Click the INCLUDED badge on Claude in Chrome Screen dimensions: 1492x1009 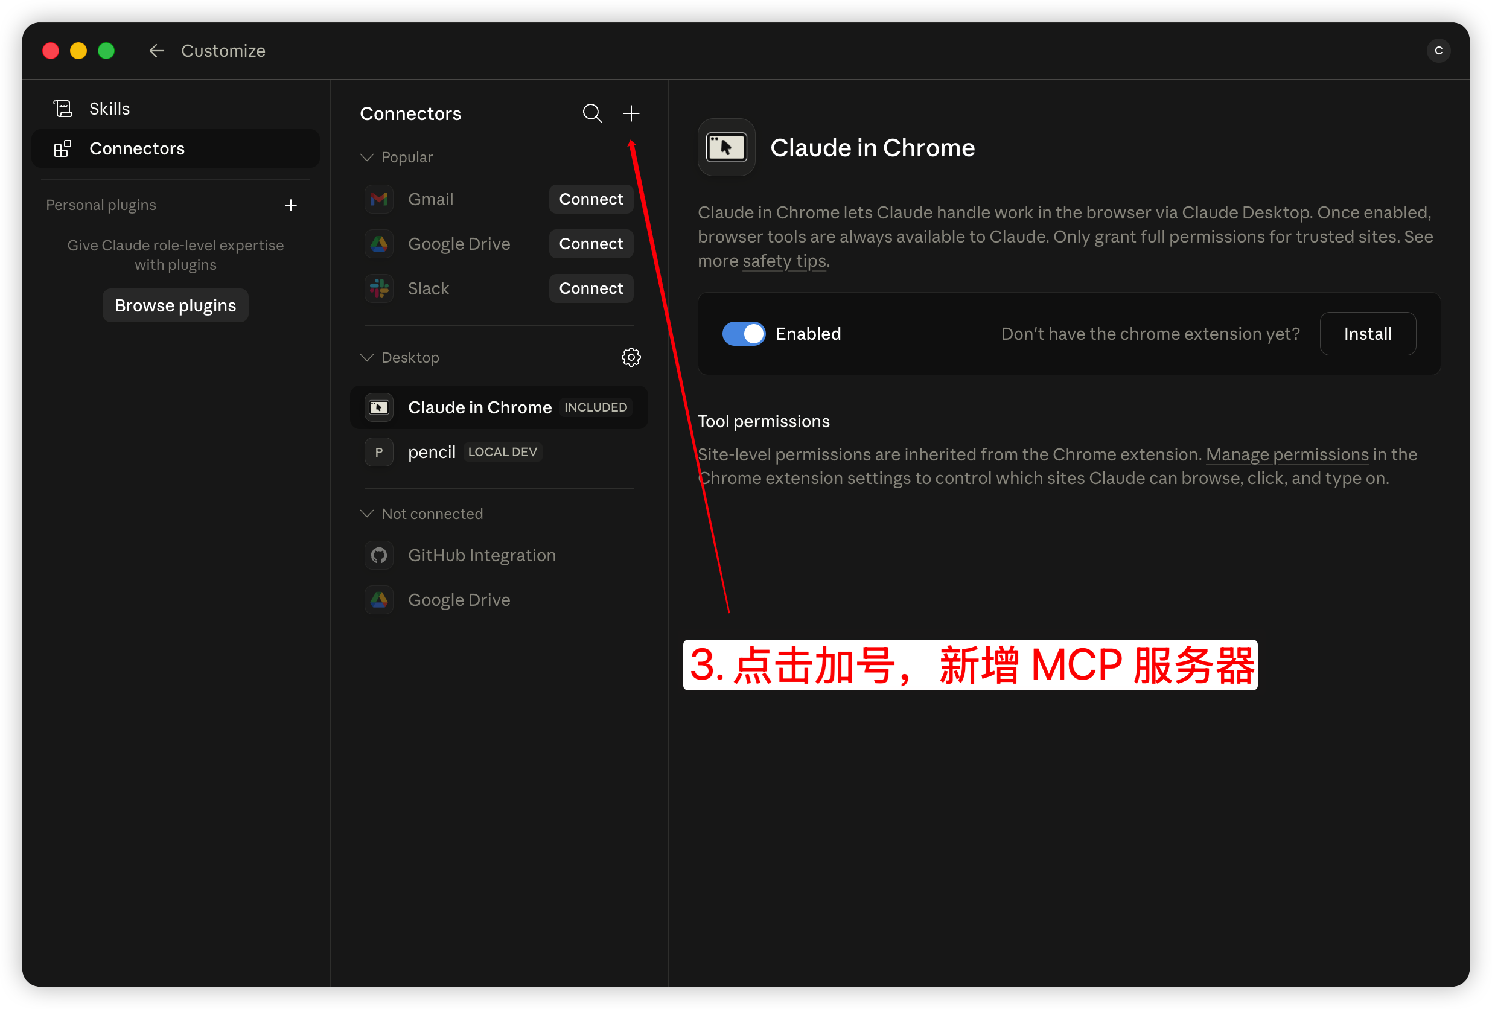click(595, 407)
